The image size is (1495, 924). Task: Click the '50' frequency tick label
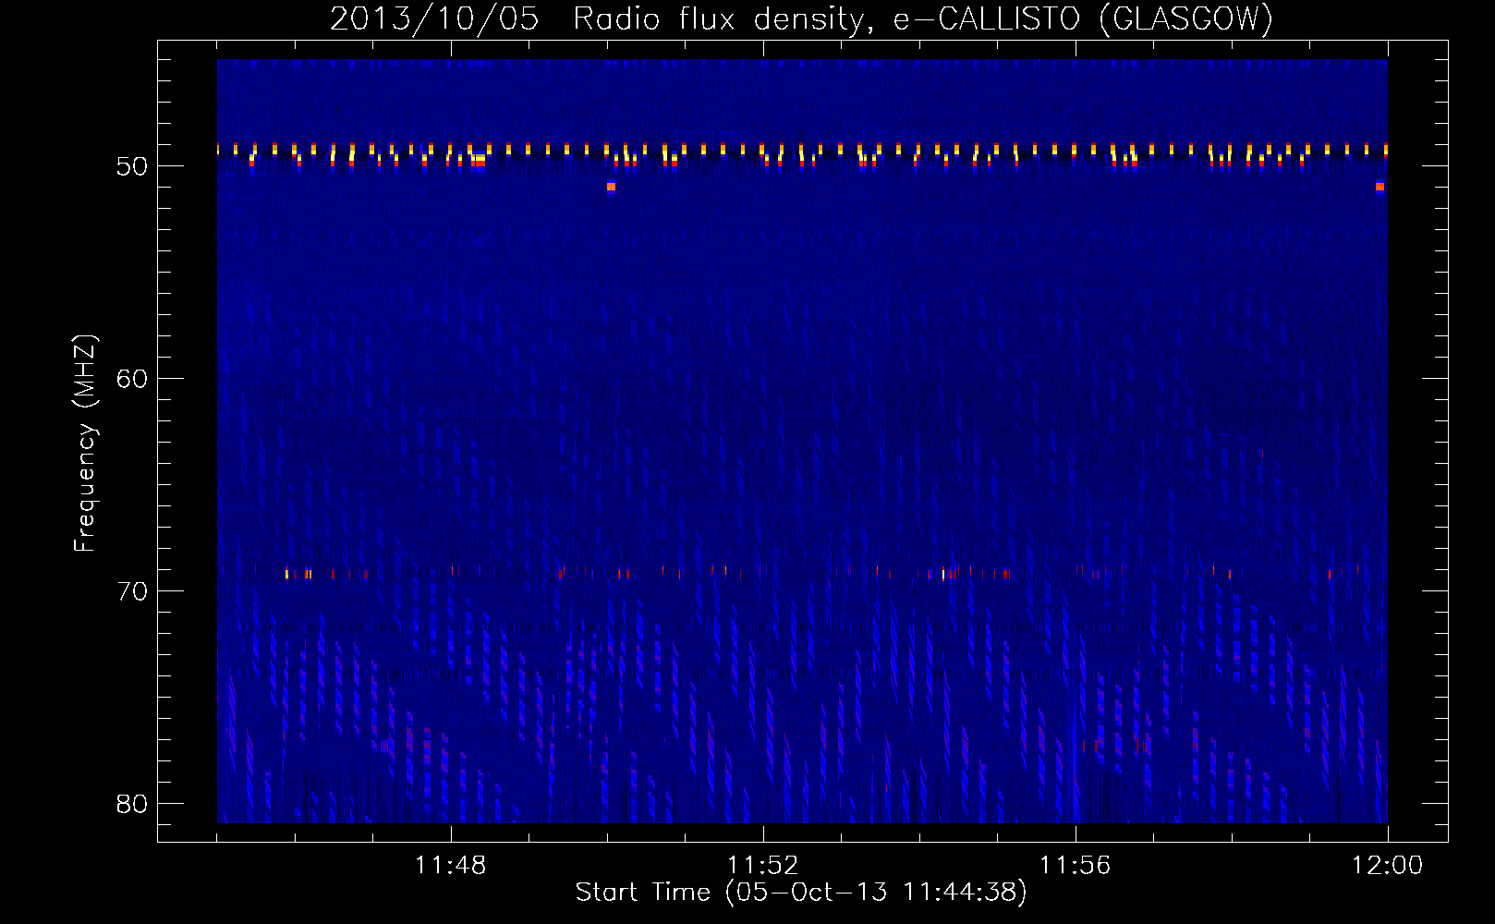(x=132, y=166)
